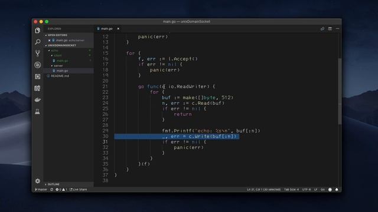Change the UTF-8 file encoding
Image resolution: width=378 pixels, height=212 pixels.
307,190
